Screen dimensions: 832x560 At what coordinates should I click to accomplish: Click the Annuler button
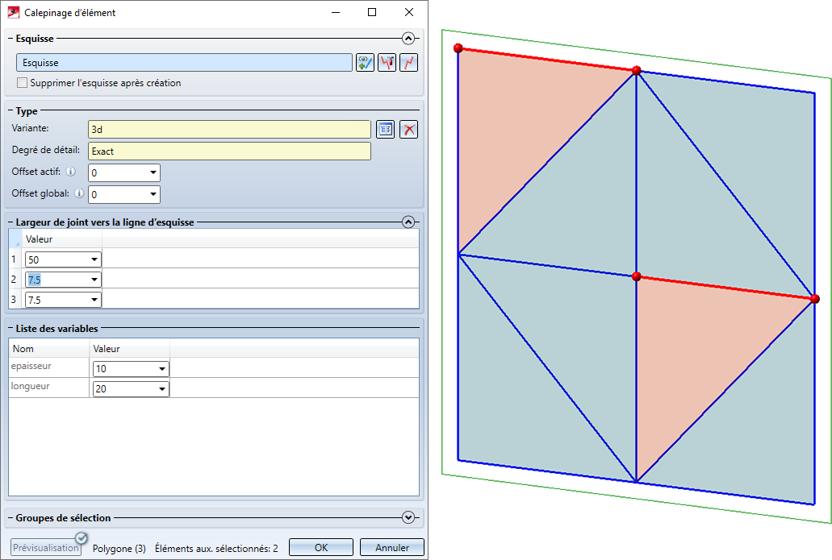tap(392, 548)
